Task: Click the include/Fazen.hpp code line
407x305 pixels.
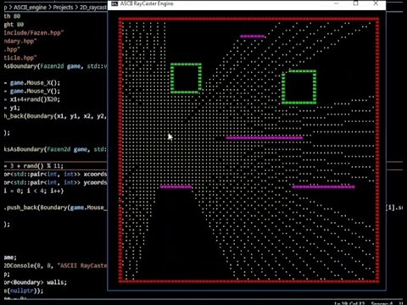Action: (x=34, y=33)
